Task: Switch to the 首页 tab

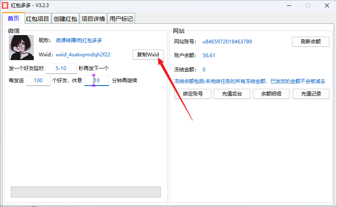Action: (13, 18)
